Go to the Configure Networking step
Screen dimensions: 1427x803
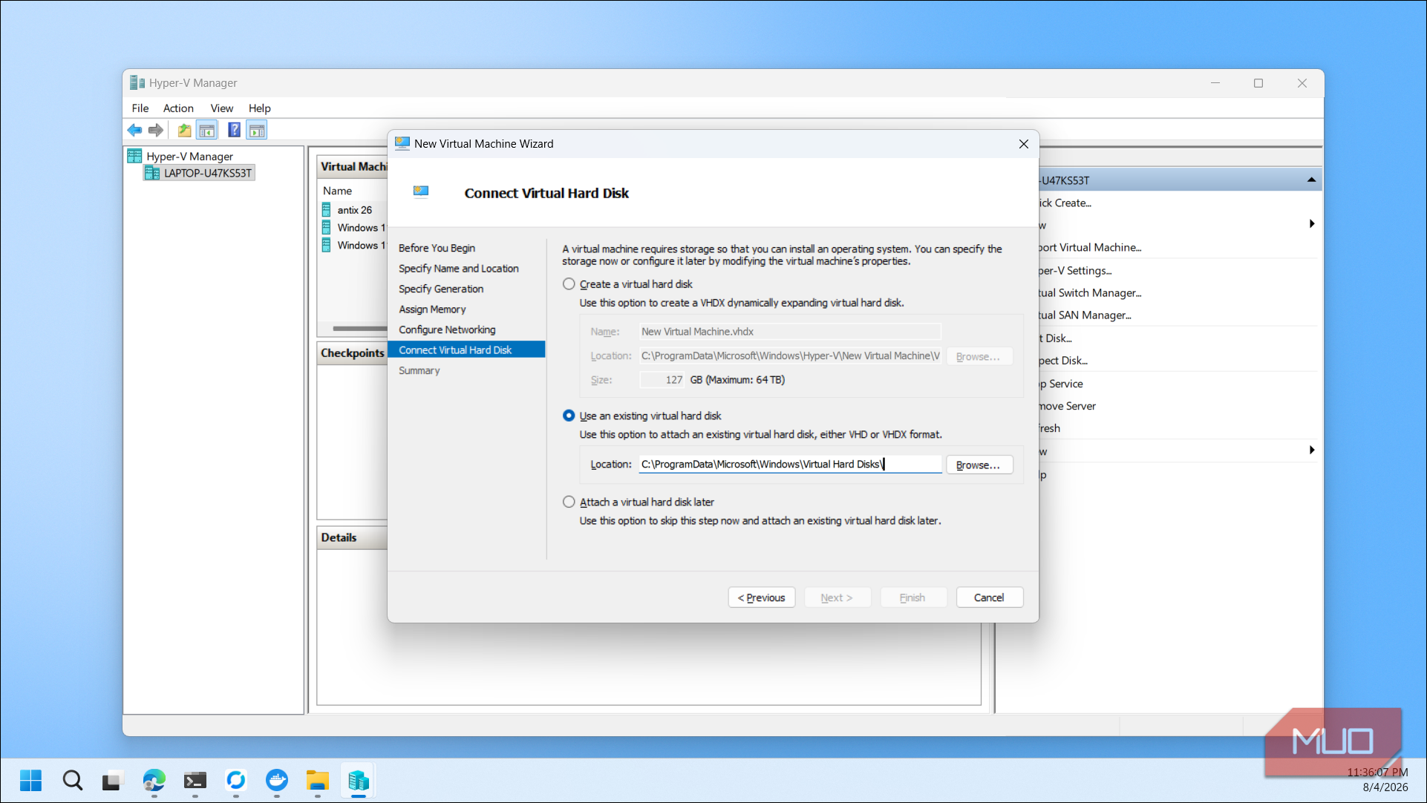[447, 330]
